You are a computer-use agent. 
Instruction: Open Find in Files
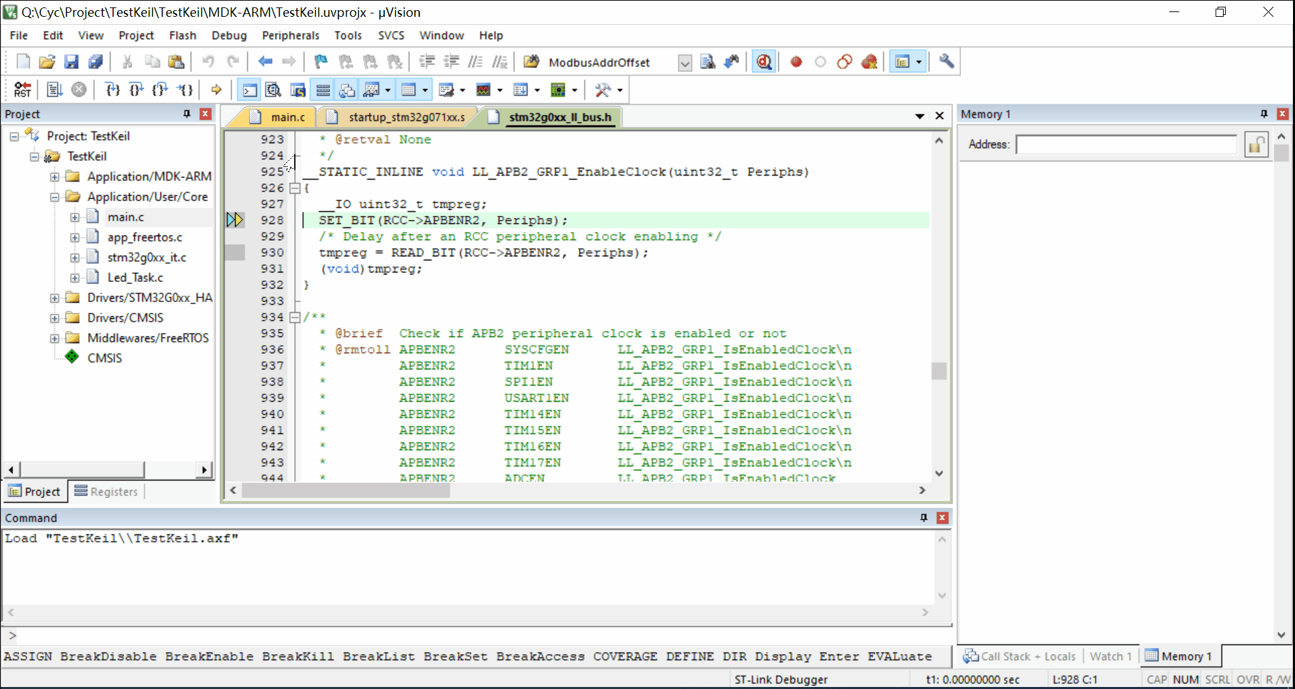click(532, 62)
